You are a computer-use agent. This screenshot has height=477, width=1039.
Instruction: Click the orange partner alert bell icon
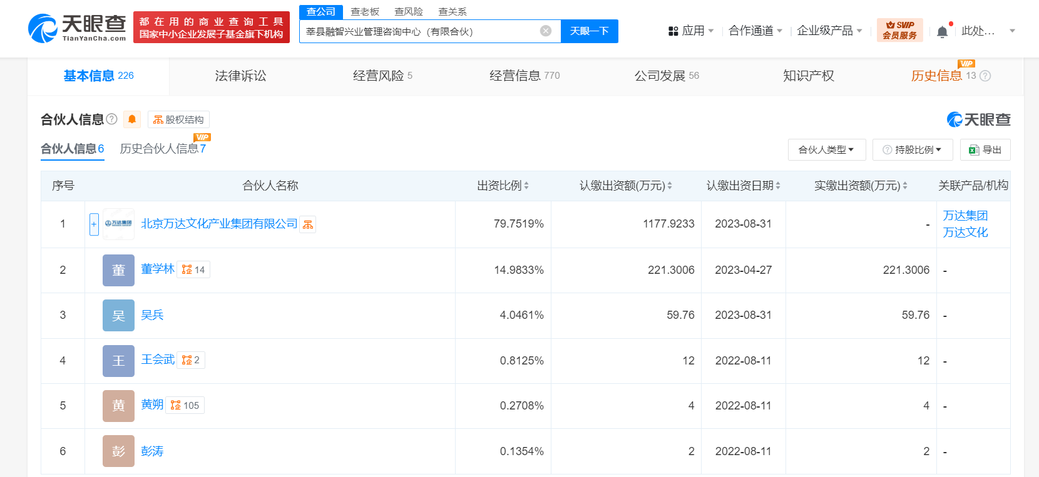132,119
